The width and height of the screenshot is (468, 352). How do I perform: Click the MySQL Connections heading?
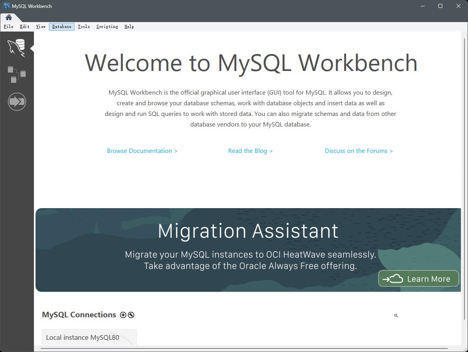[79, 315]
